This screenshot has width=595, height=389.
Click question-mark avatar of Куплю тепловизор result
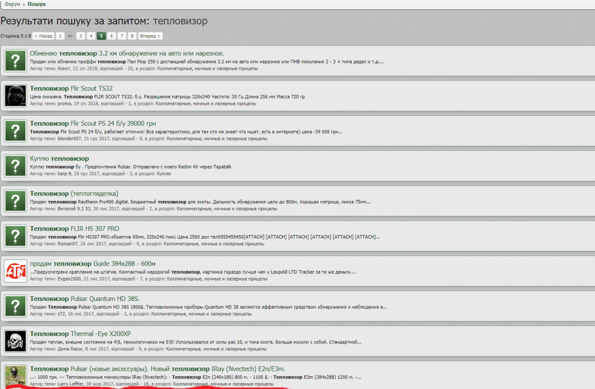click(x=15, y=166)
